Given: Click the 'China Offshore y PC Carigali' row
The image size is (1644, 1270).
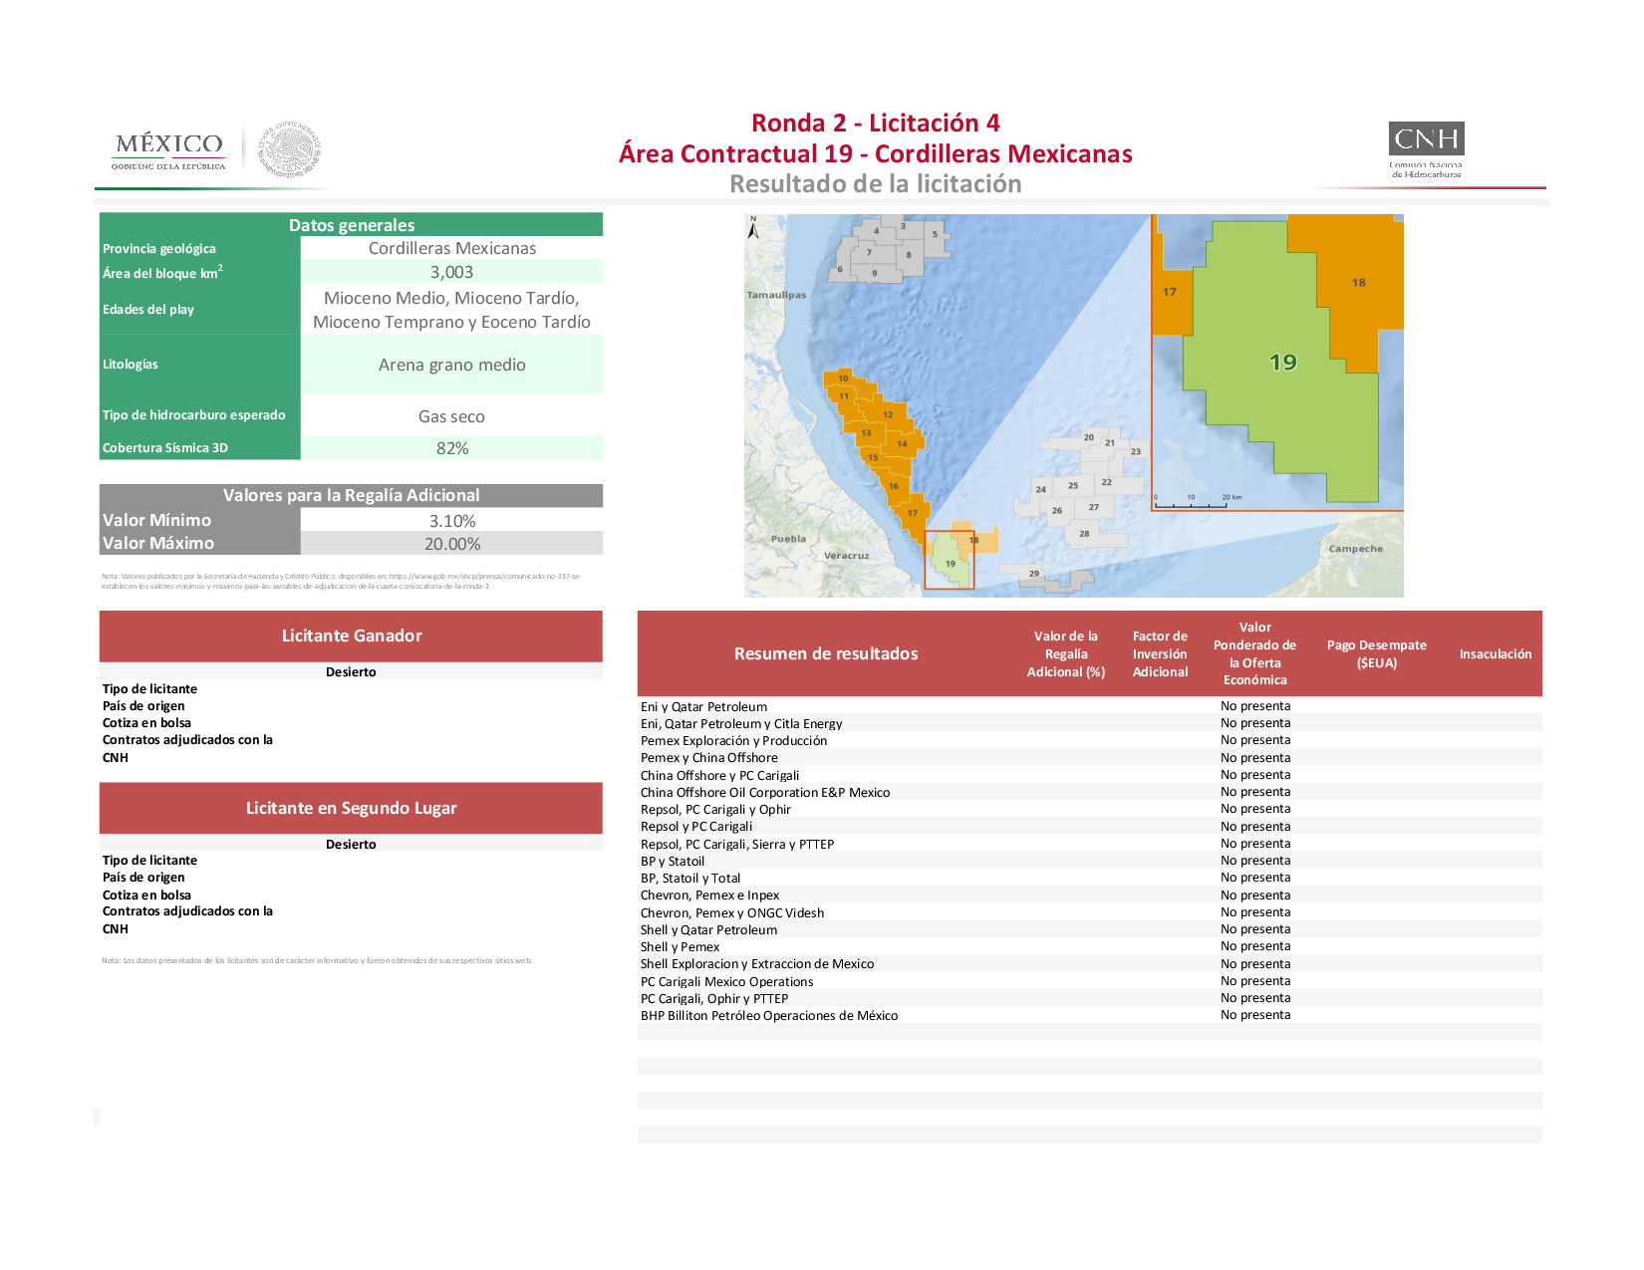Looking at the screenshot, I should pos(1090,775).
